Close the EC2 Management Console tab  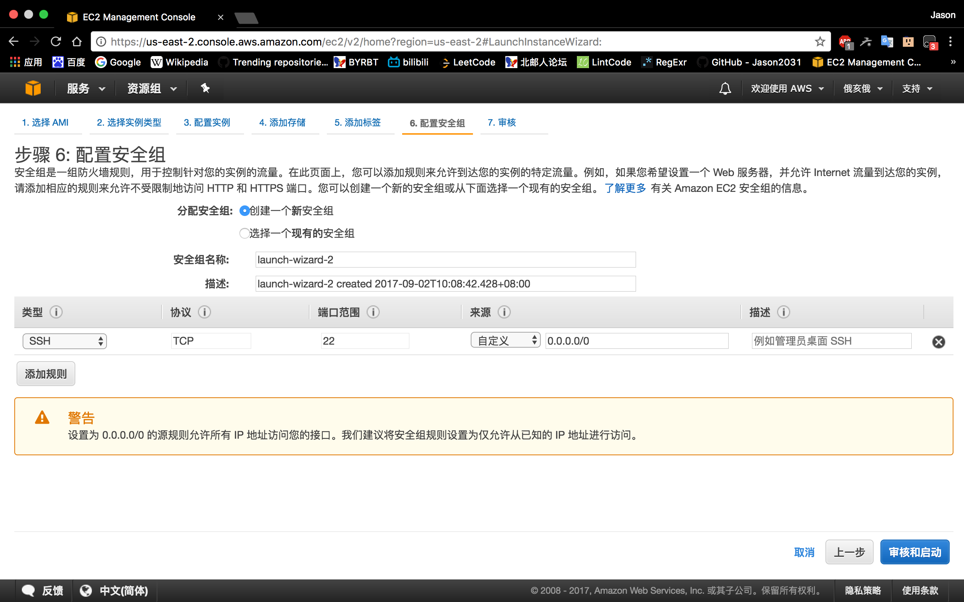[221, 17]
